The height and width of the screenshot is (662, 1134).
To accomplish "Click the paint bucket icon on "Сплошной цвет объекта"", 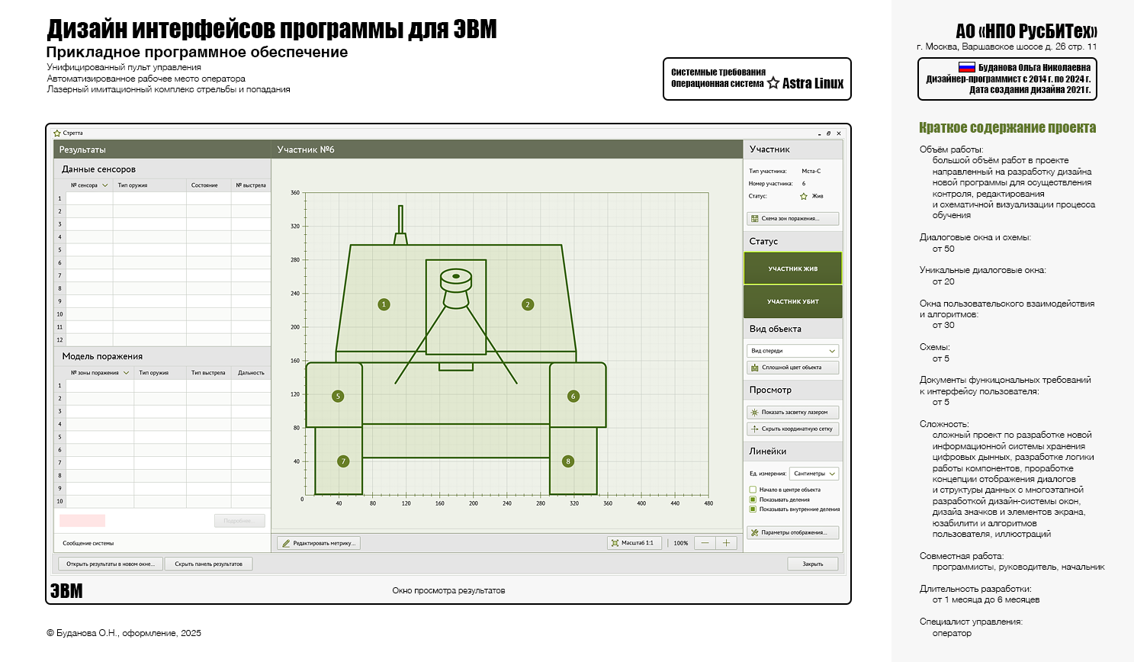I will click(754, 368).
